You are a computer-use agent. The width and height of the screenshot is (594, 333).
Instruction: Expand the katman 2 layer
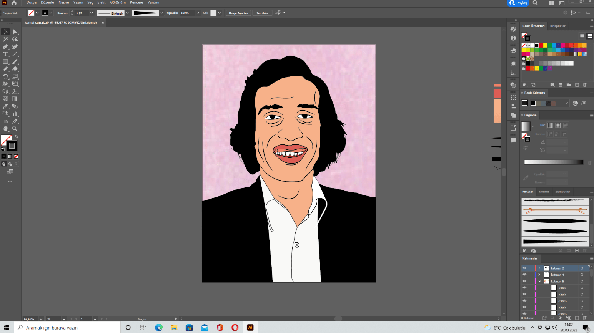tap(539, 268)
